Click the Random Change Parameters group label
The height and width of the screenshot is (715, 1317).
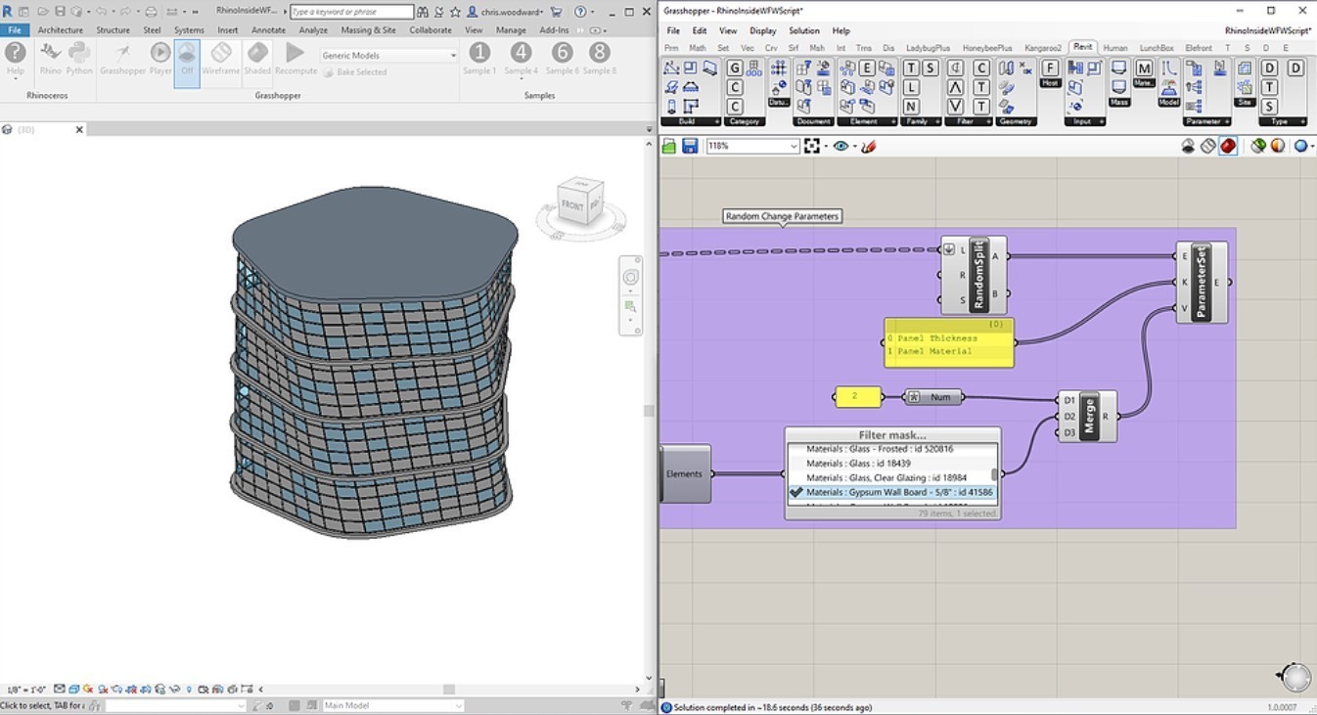(782, 216)
